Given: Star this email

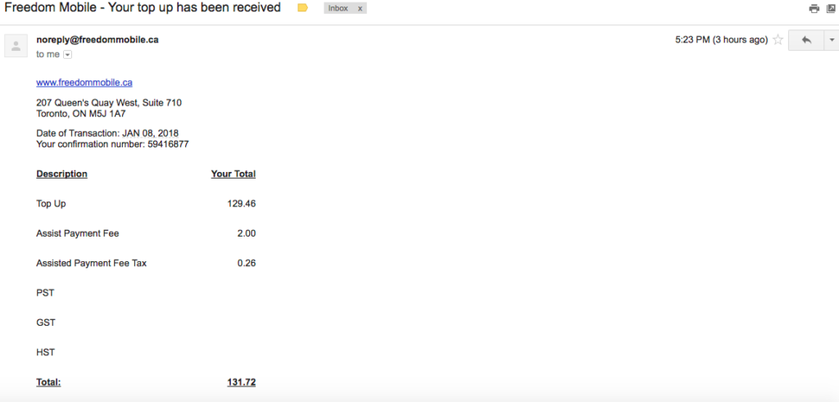Looking at the screenshot, I should pos(778,39).
